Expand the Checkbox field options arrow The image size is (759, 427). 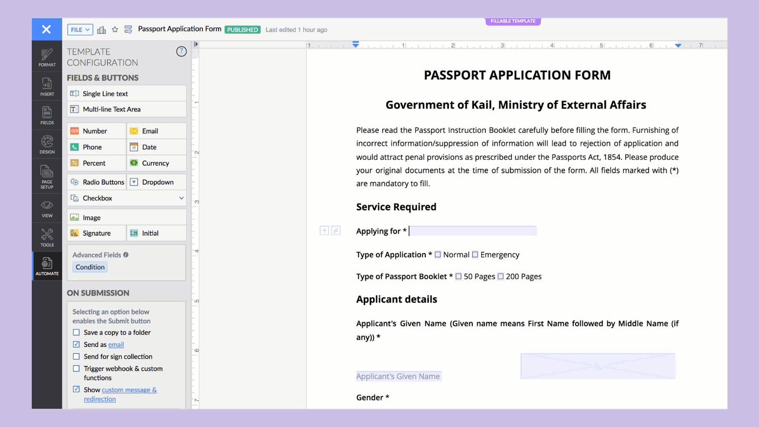(181, 198)
